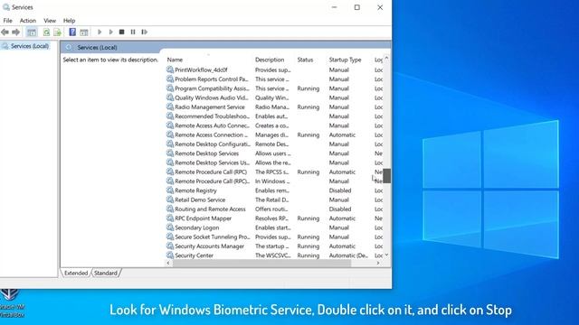The width and height of the screenshot is (579, 325).
Task: Click the Start Service play icon
Action: [100, 32]
